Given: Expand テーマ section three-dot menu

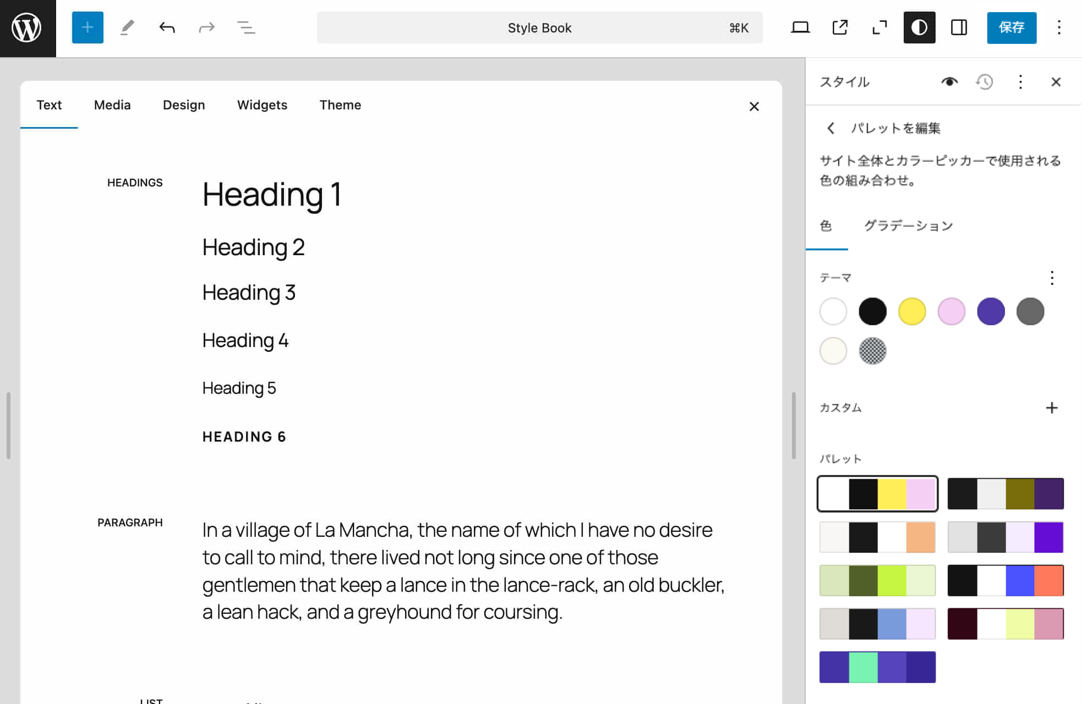Looking at the screenshot, I should tap(1052, 278).
